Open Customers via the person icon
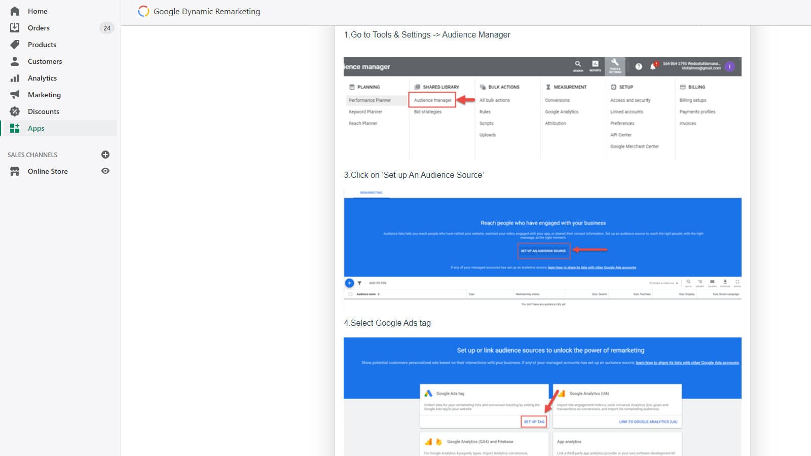 click(15, 61)
